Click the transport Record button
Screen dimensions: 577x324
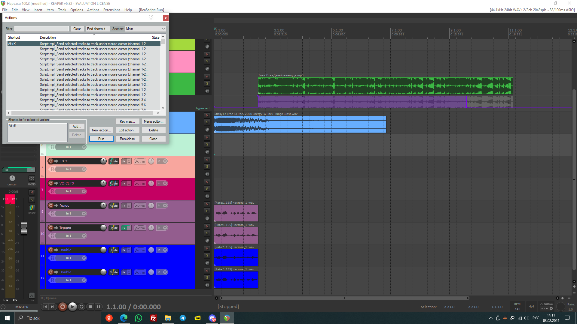(63, 307)
